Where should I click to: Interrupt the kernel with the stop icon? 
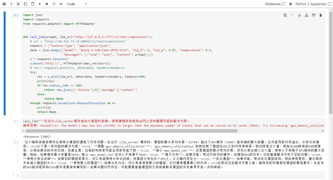[x=47, y=4]
